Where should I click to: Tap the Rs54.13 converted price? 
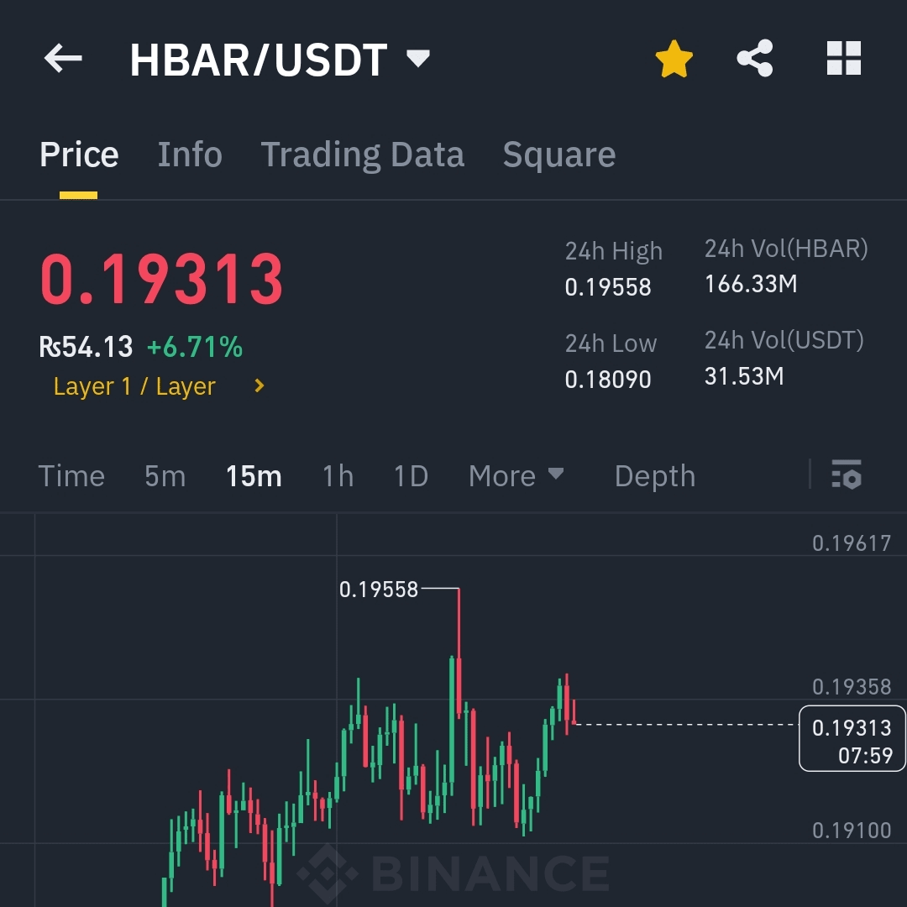coord(87,347)
